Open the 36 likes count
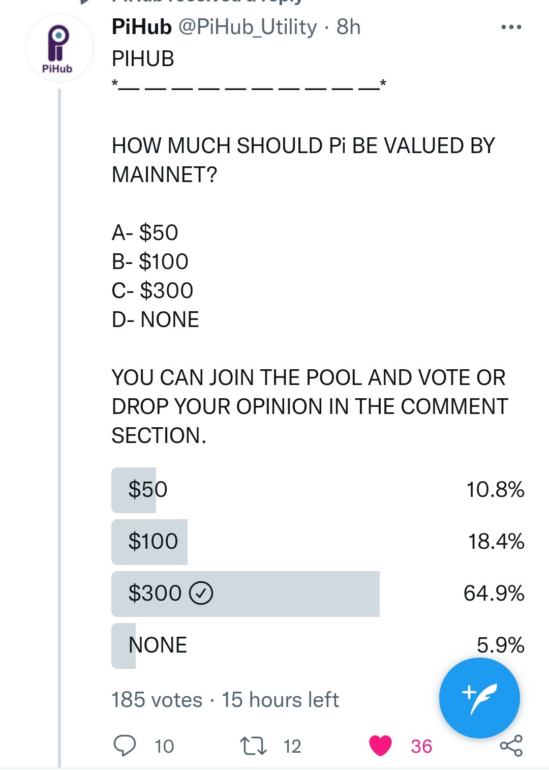Image resolution: width=549 pixels, height=770 pixels. tap(421, 746)
